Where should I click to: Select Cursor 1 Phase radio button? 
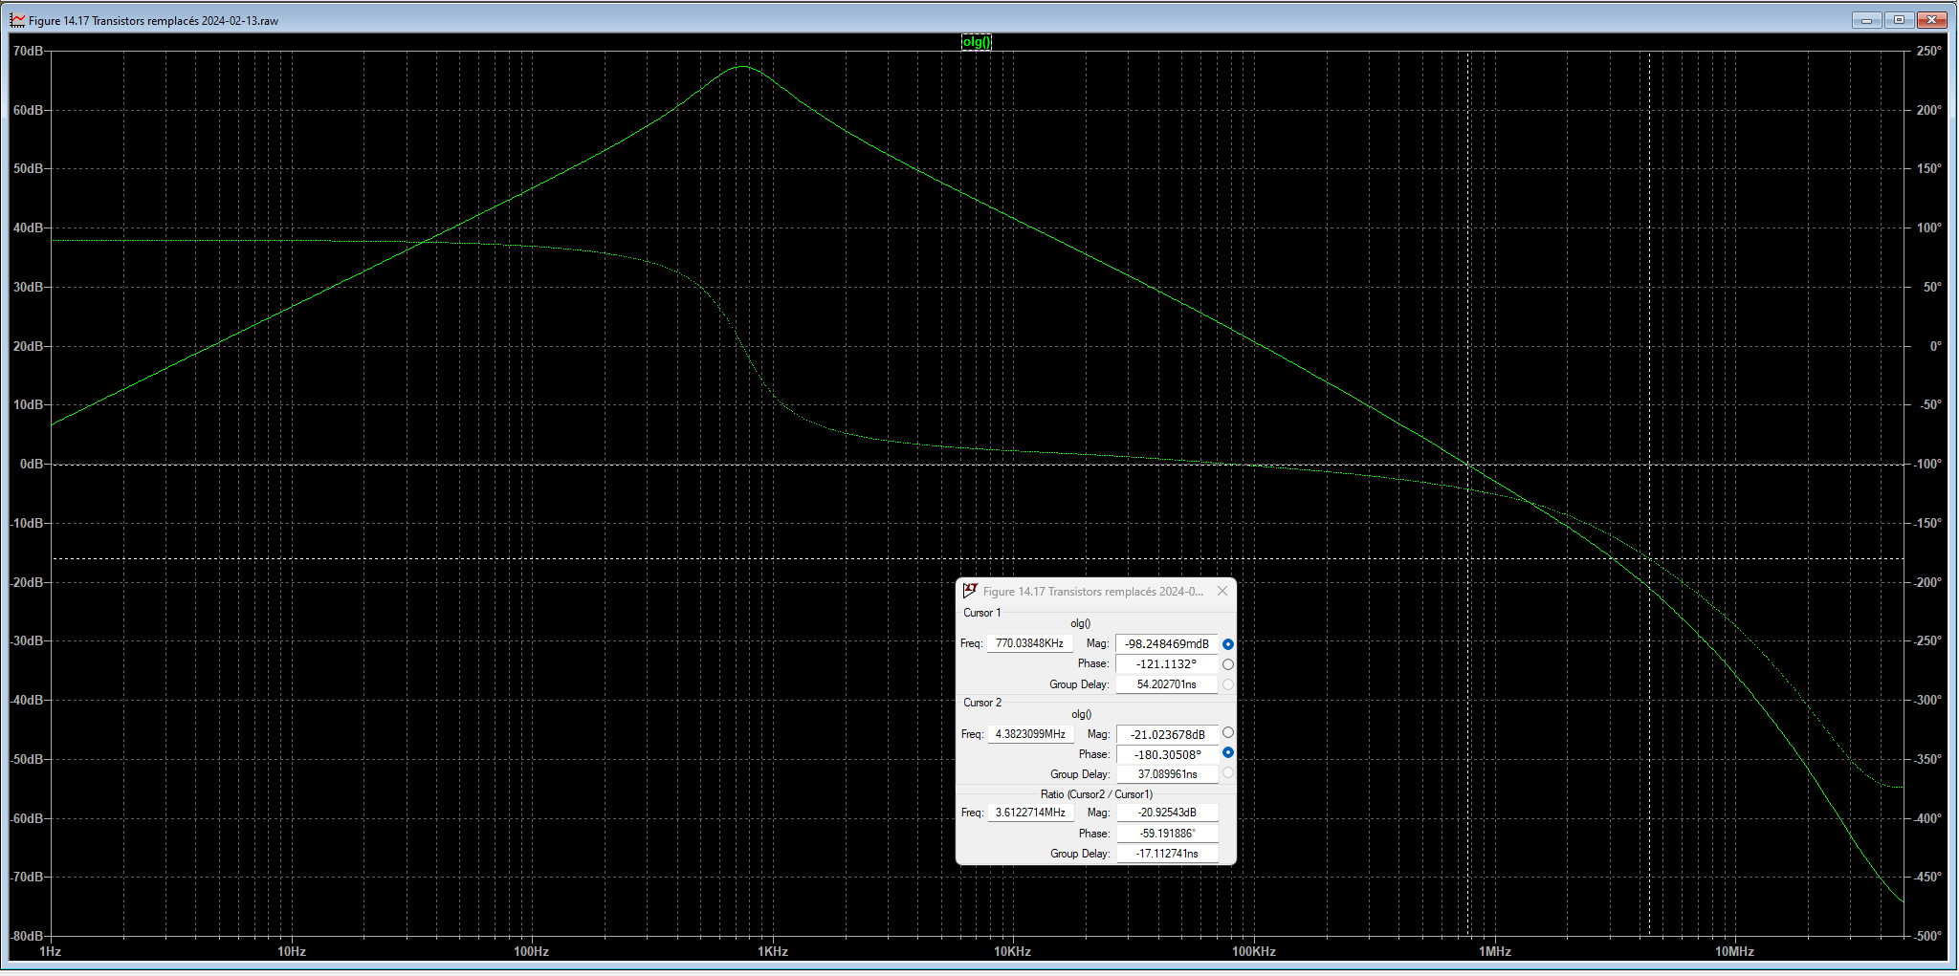tap(1228, 664)
